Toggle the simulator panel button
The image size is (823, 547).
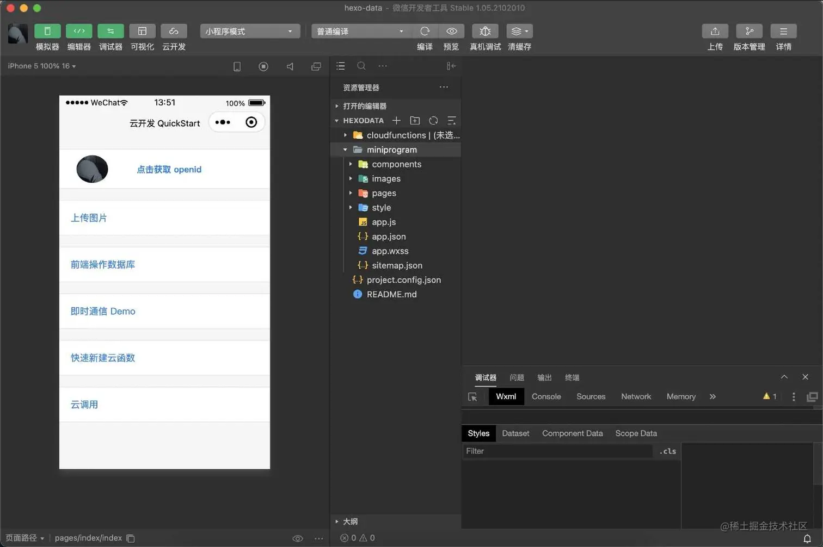[47, 32]
